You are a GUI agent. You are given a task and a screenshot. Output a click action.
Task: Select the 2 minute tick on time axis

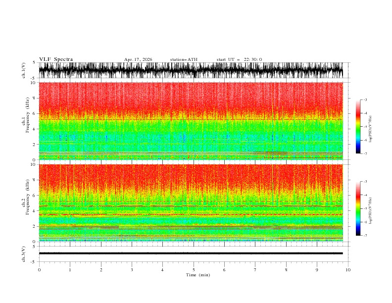(x=101, y=270)
